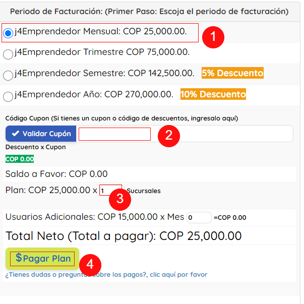Screen dimensions: 304x304
Task: Focus the coupon code input field
Action: tap(185, 134)
